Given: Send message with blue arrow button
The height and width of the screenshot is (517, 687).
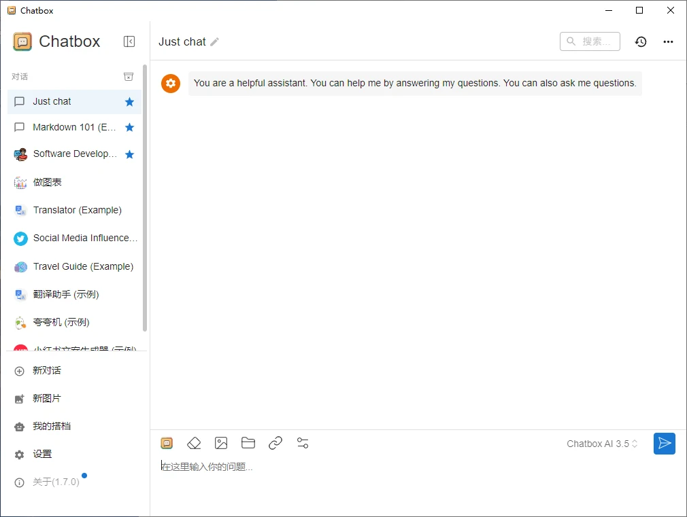Looking at the screenshot, I should [665, 444].
